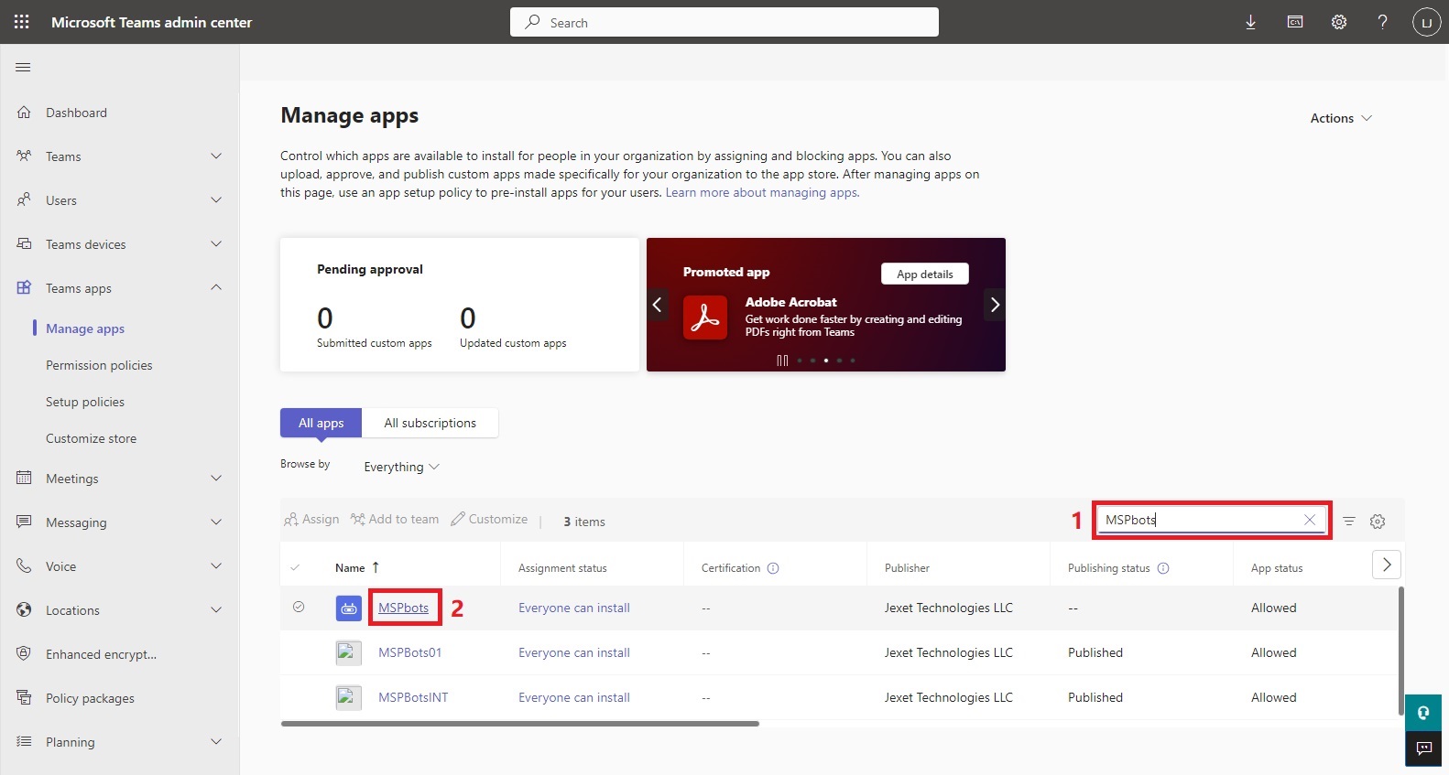Open the MSPBotsINT app link
The height and width of the screenshot is (775, 1449).
(x=413, y=697)
